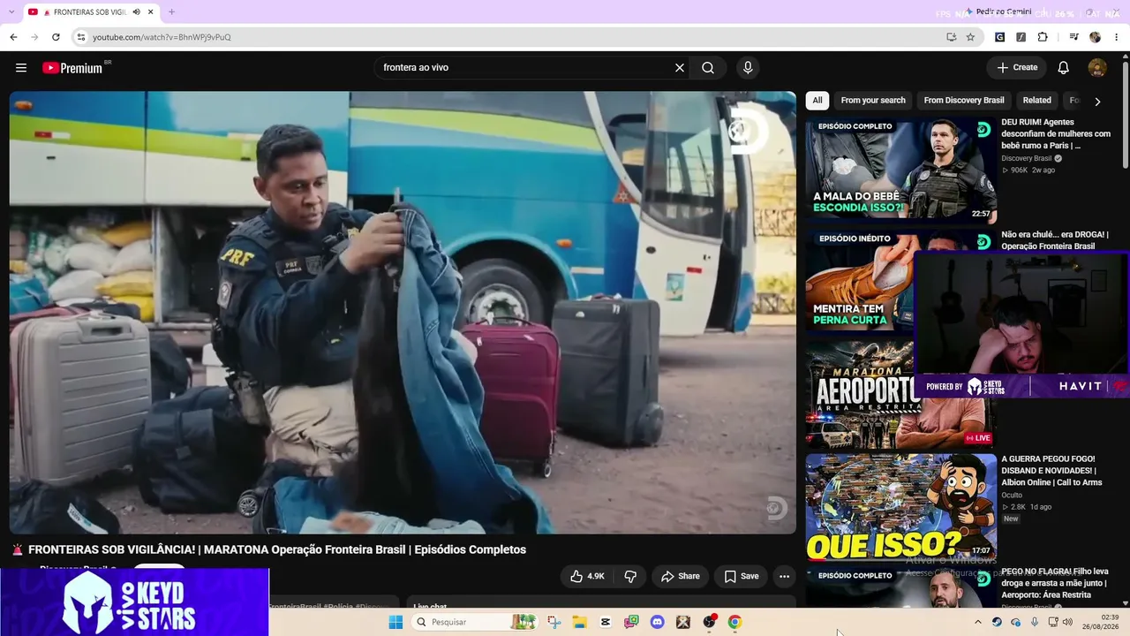Screen dimensions: 1130x636
Task: Open Chrome three-dot menu
Action: pyautogui.click(x=1117, y=37)
